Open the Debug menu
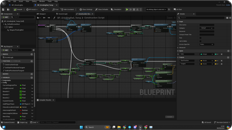Image resolution: width=232 pixels, height=130 pixels. point(34,2)
